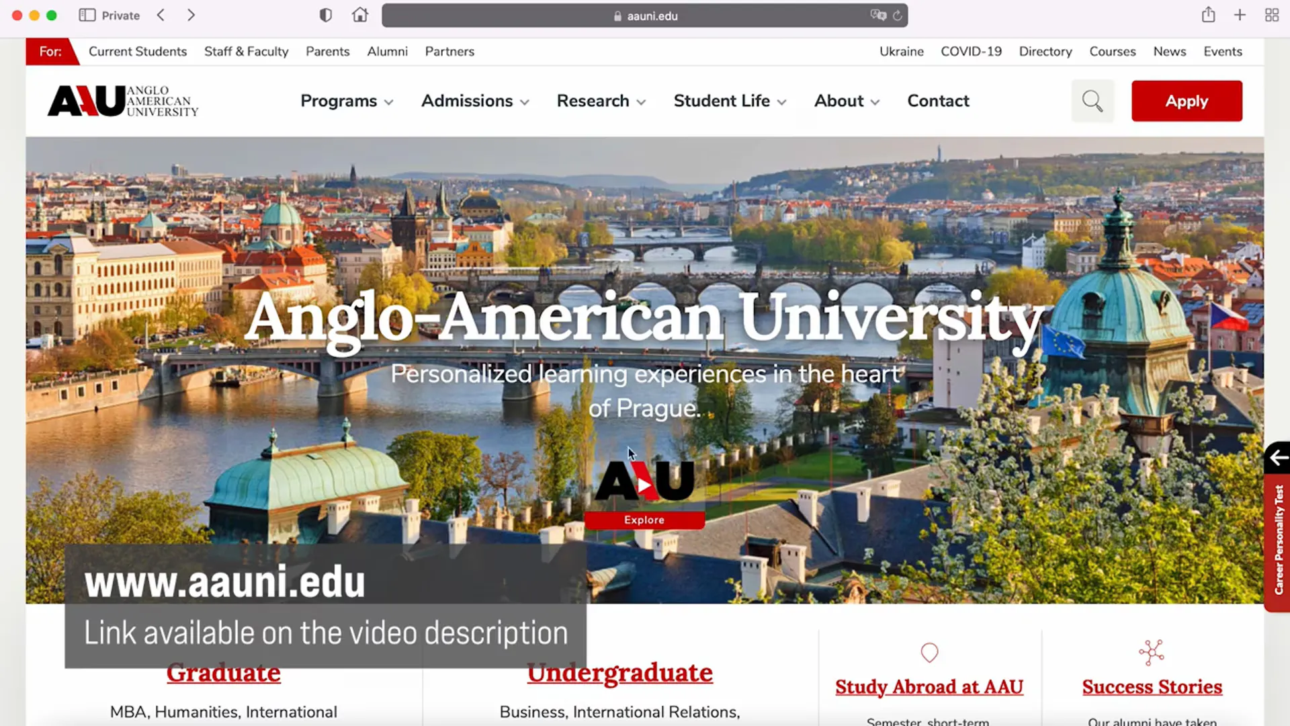Go to the browser home page
The width and height of the screenshot is (1290, 726).
point(360,15)
